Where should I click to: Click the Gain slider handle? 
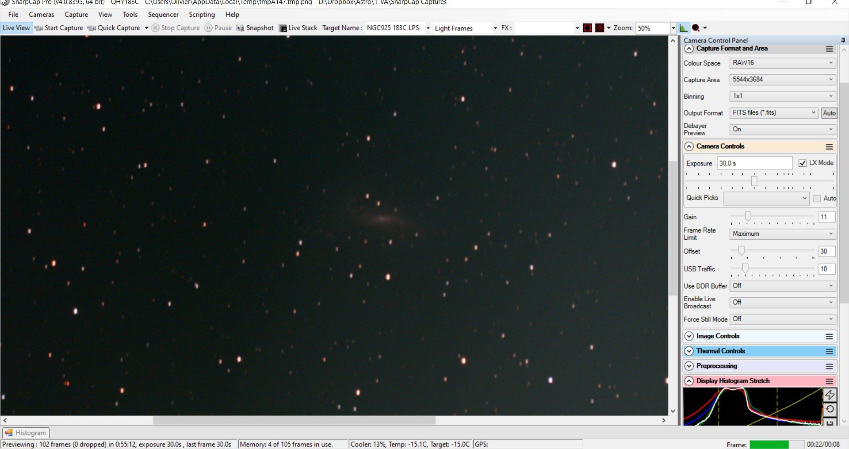pos(748,216)
